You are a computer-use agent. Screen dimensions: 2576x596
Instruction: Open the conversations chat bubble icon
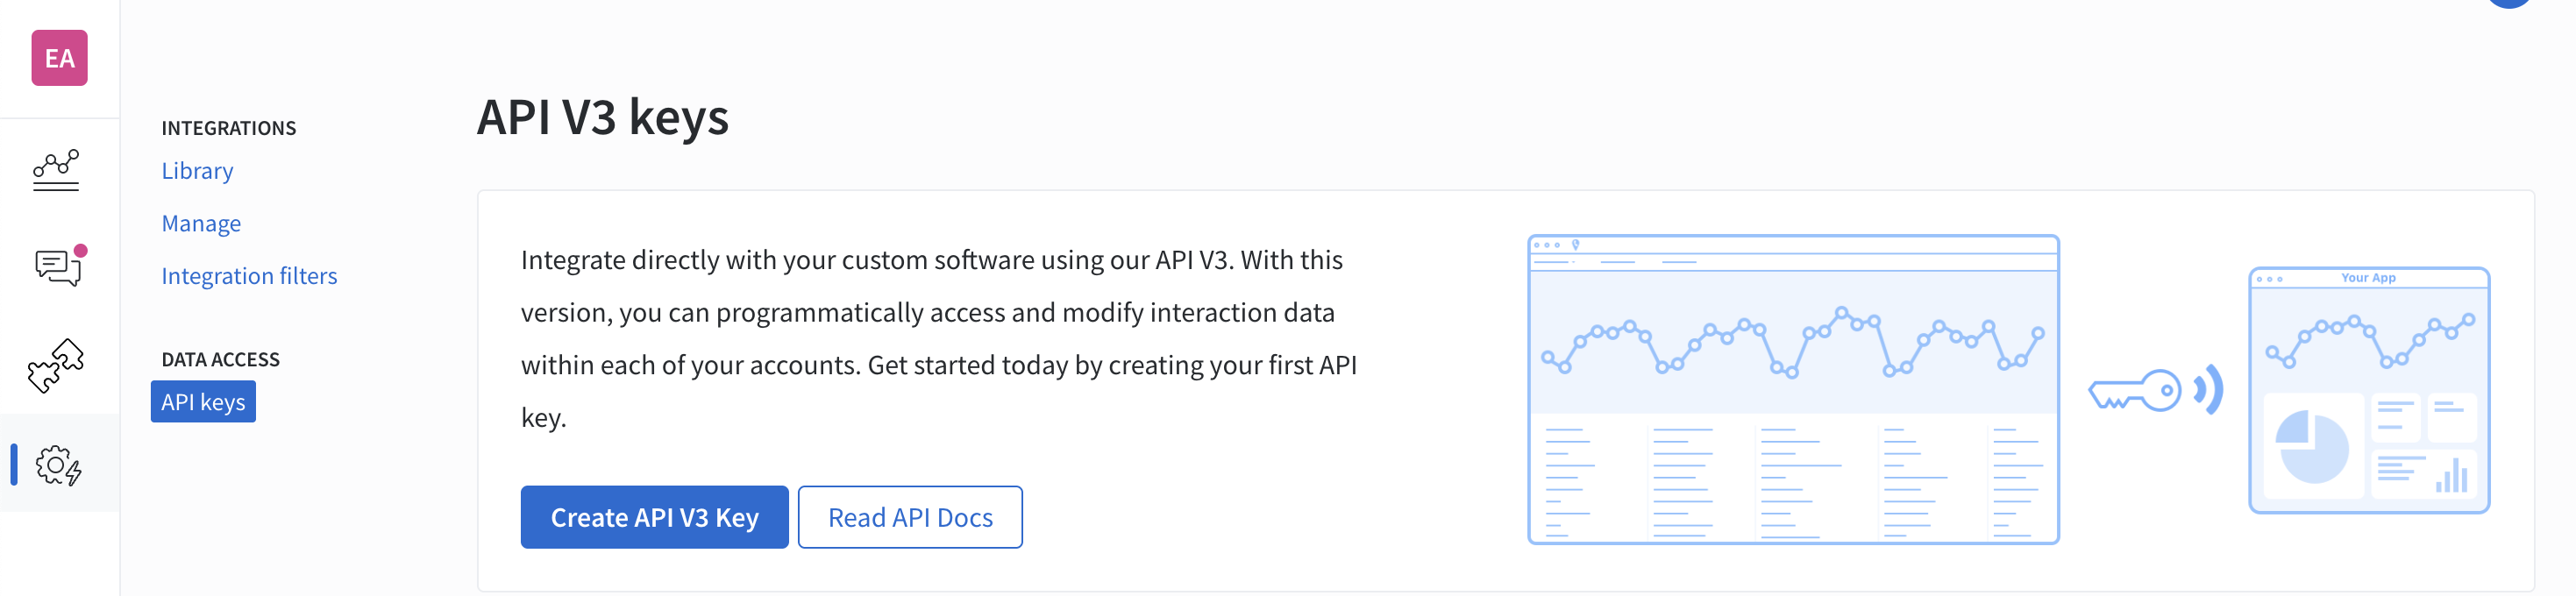(x=58, y=267)
